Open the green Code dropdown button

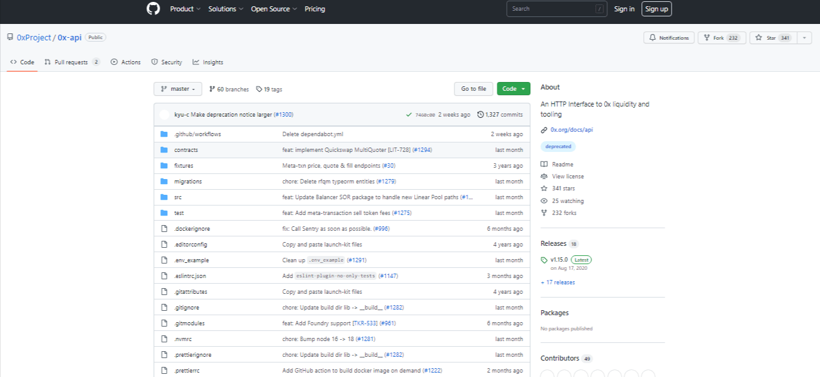click(514, 89)
